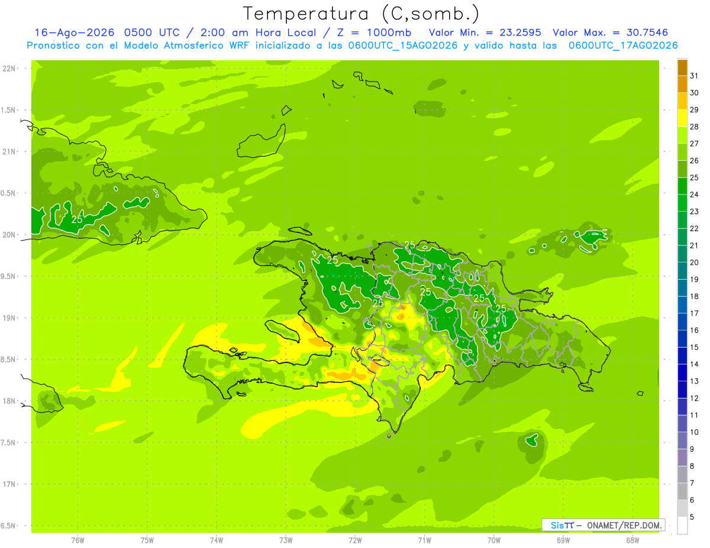Click the 'Temperatura (C,somb.)' chart title
The height and width of the screenshot is (548, 710).
pyautogui.click(x=362, y=14)
